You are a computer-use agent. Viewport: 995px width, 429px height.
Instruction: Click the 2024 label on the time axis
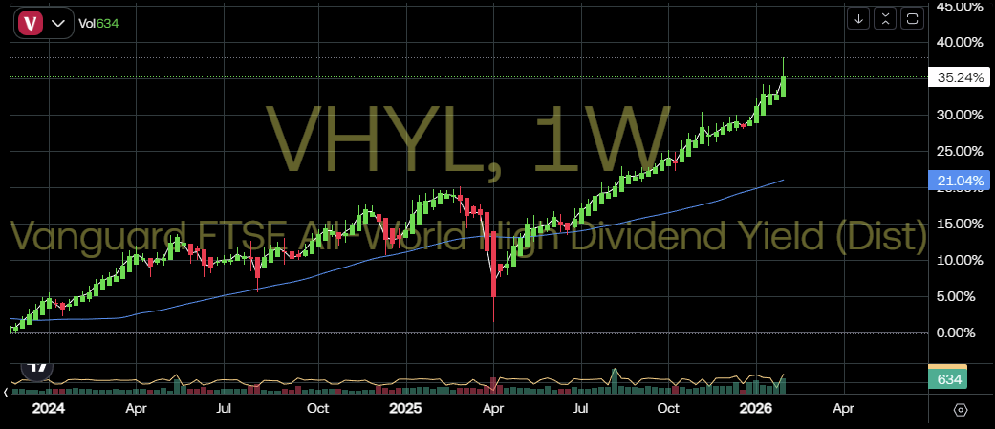click(49, 408)
